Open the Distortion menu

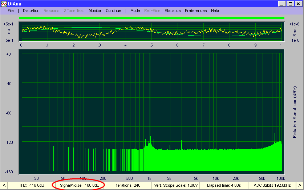coord(31,11)
